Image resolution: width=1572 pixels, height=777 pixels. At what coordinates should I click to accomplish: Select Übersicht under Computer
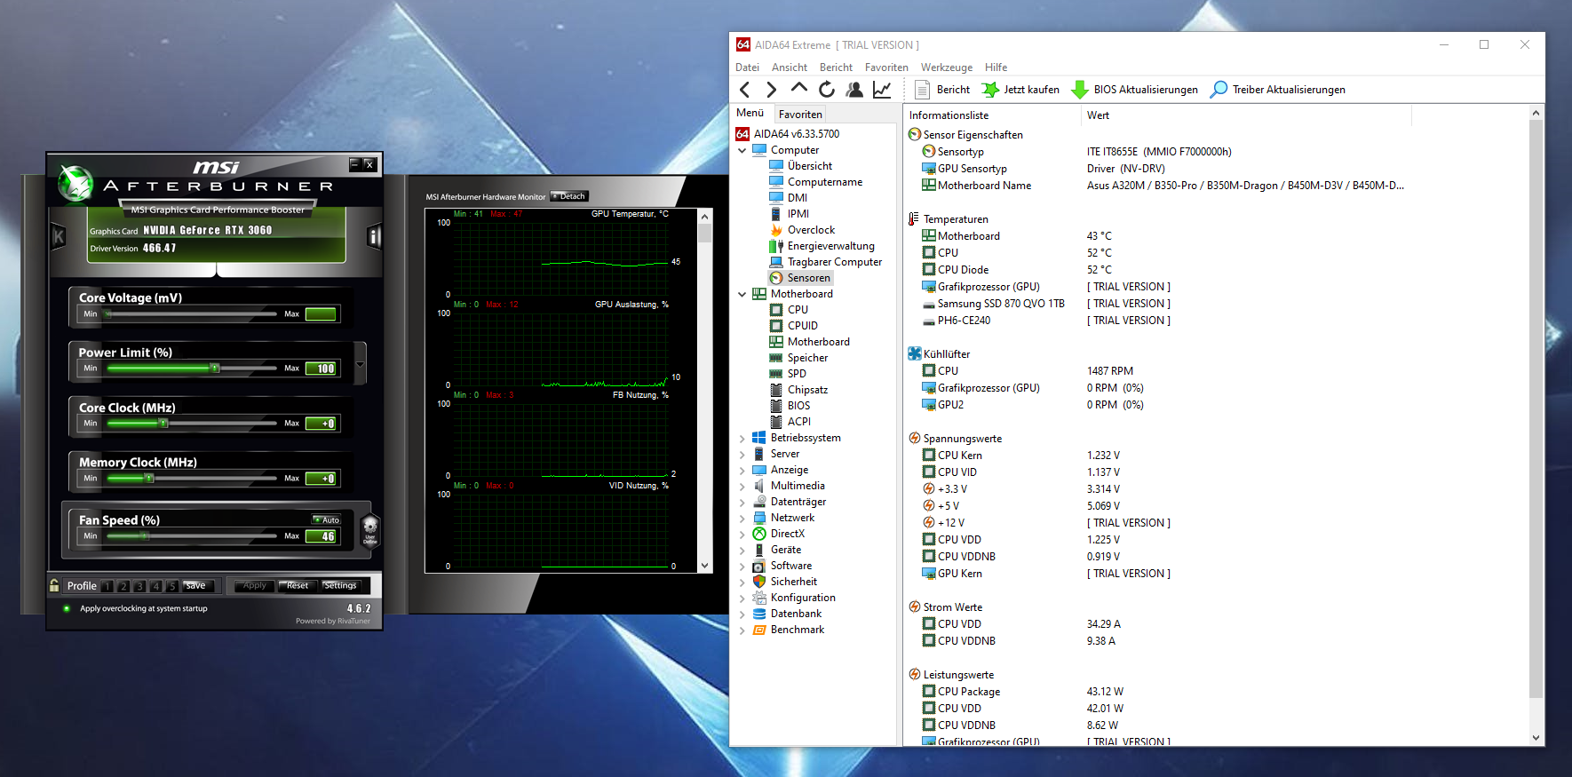pyautogui.click(x=810, y=166)
